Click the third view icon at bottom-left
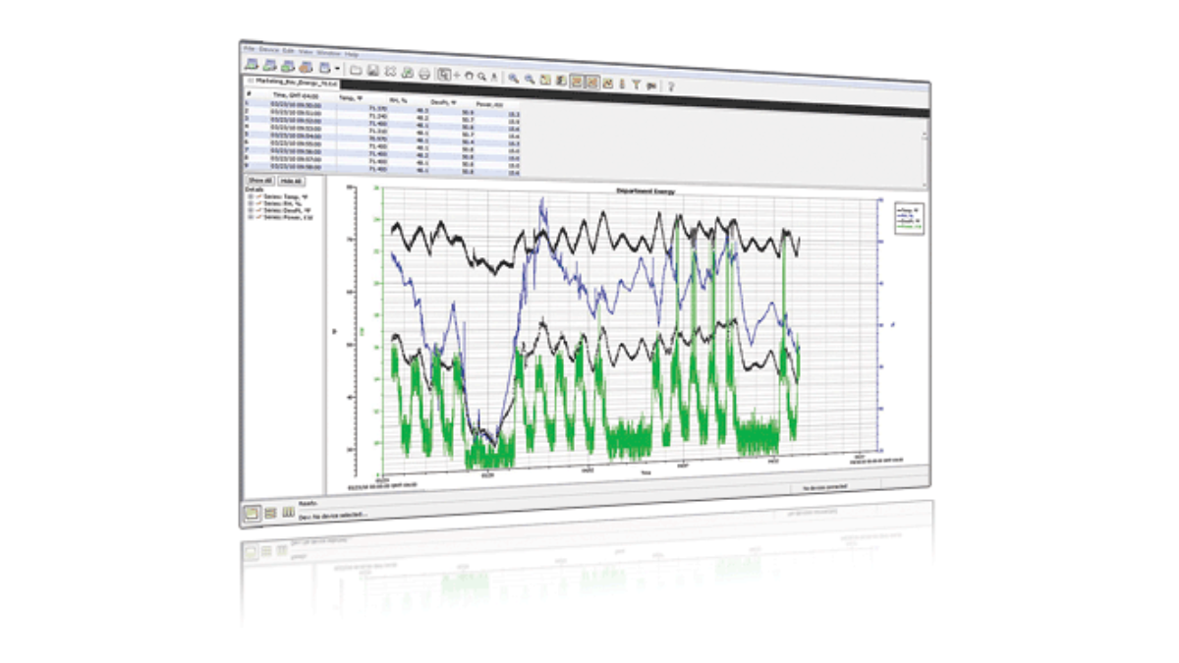This screenshot has height=663, width=1179. point(288,512)
